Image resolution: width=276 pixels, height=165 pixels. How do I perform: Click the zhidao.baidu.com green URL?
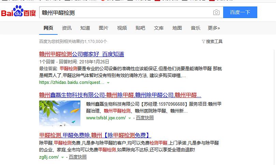point(72,82)
